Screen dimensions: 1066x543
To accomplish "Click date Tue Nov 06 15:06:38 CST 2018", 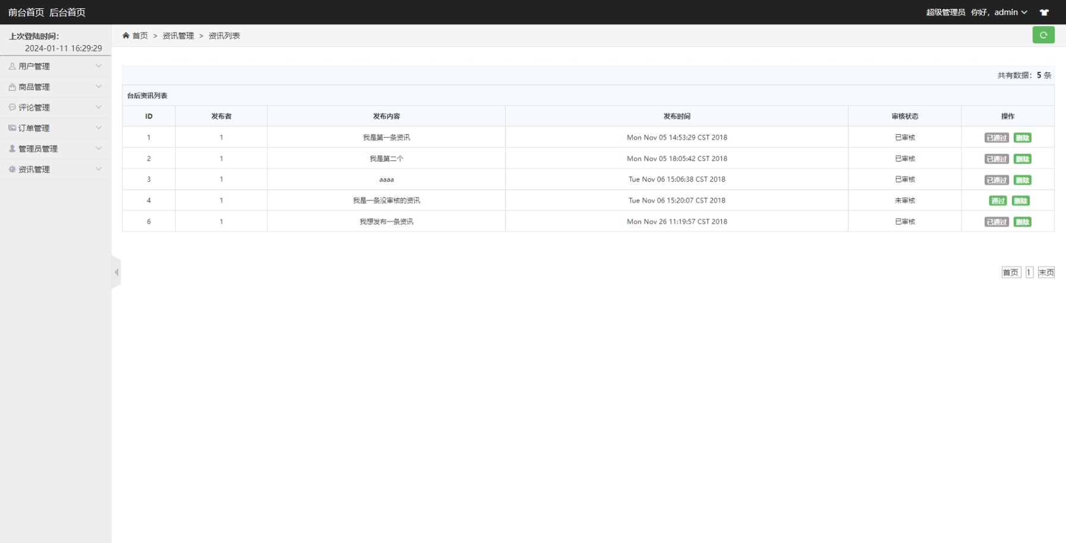I will [677, 179].
